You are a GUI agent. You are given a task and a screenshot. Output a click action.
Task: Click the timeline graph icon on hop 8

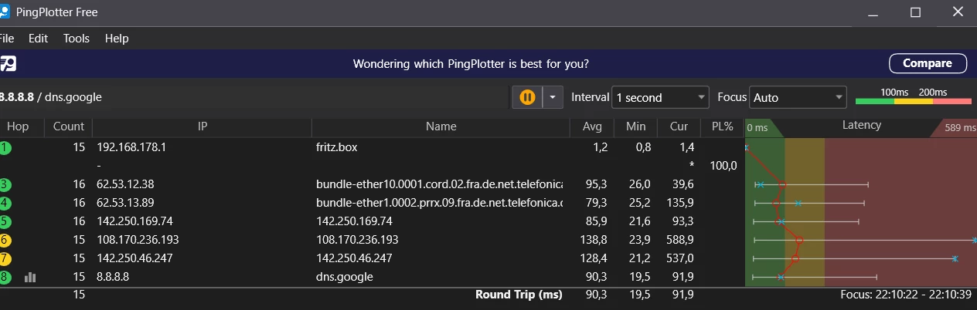click(30, 277)
